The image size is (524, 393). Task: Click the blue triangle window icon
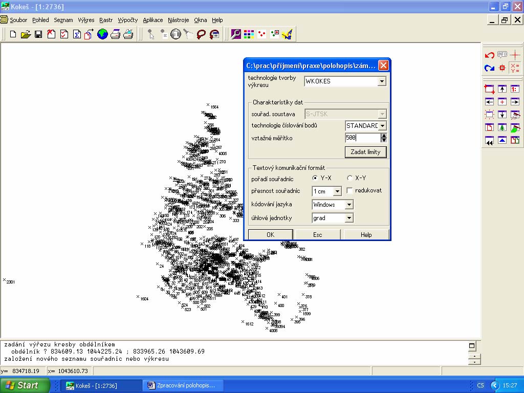tap(502, 140)
